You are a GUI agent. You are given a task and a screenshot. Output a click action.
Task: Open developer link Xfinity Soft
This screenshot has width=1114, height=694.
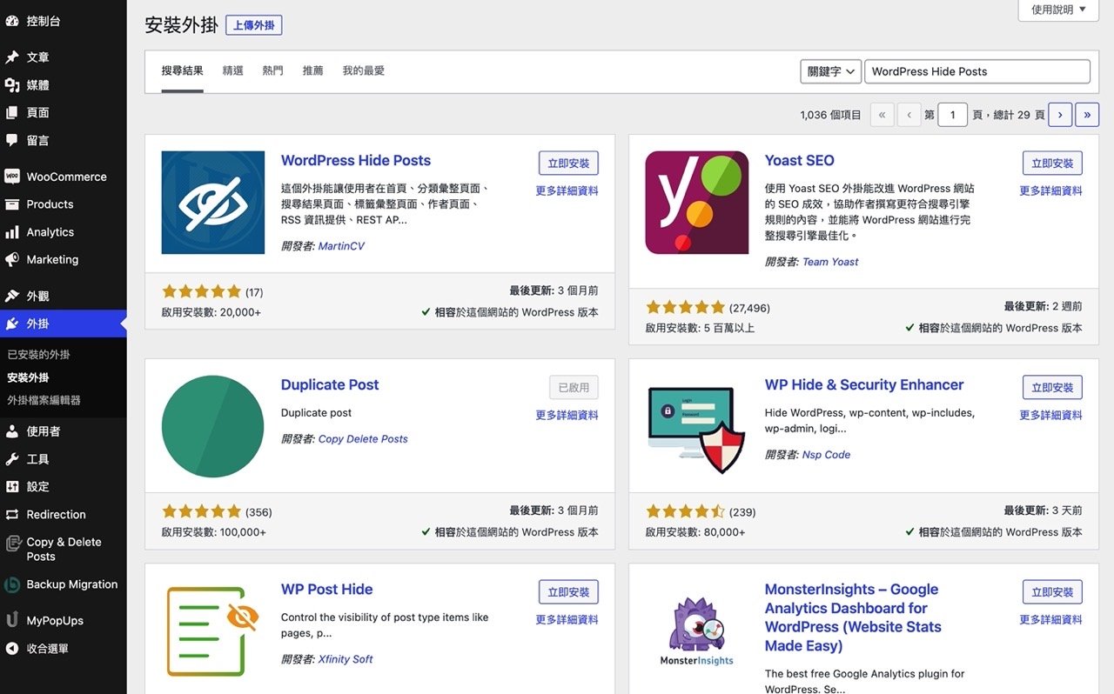[x=346, y=659]
